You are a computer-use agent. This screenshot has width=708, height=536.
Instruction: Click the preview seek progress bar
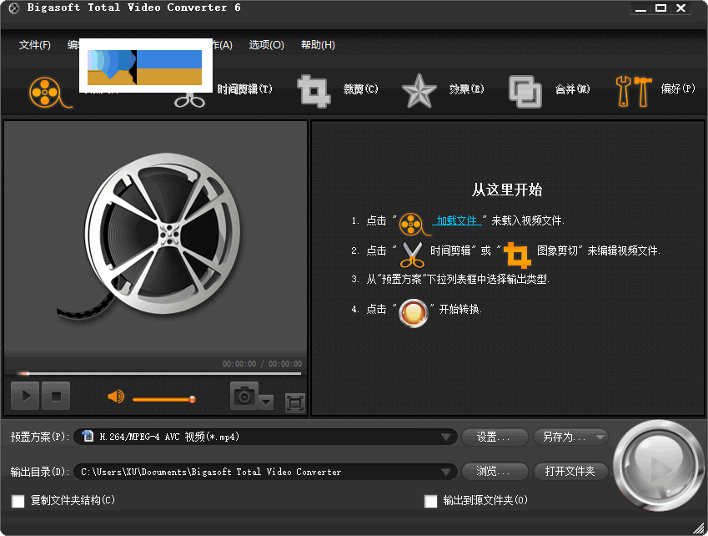point(159,374)
